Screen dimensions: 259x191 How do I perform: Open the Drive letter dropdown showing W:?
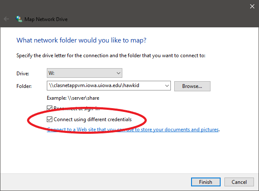84,73
